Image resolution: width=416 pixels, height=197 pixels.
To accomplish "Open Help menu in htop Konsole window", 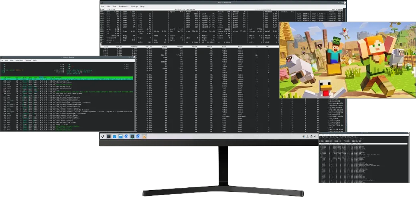I will tap(35, 60).
